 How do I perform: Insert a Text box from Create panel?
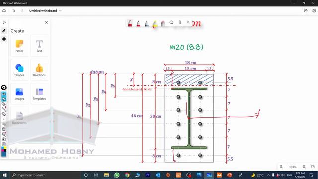pos(39,46)
